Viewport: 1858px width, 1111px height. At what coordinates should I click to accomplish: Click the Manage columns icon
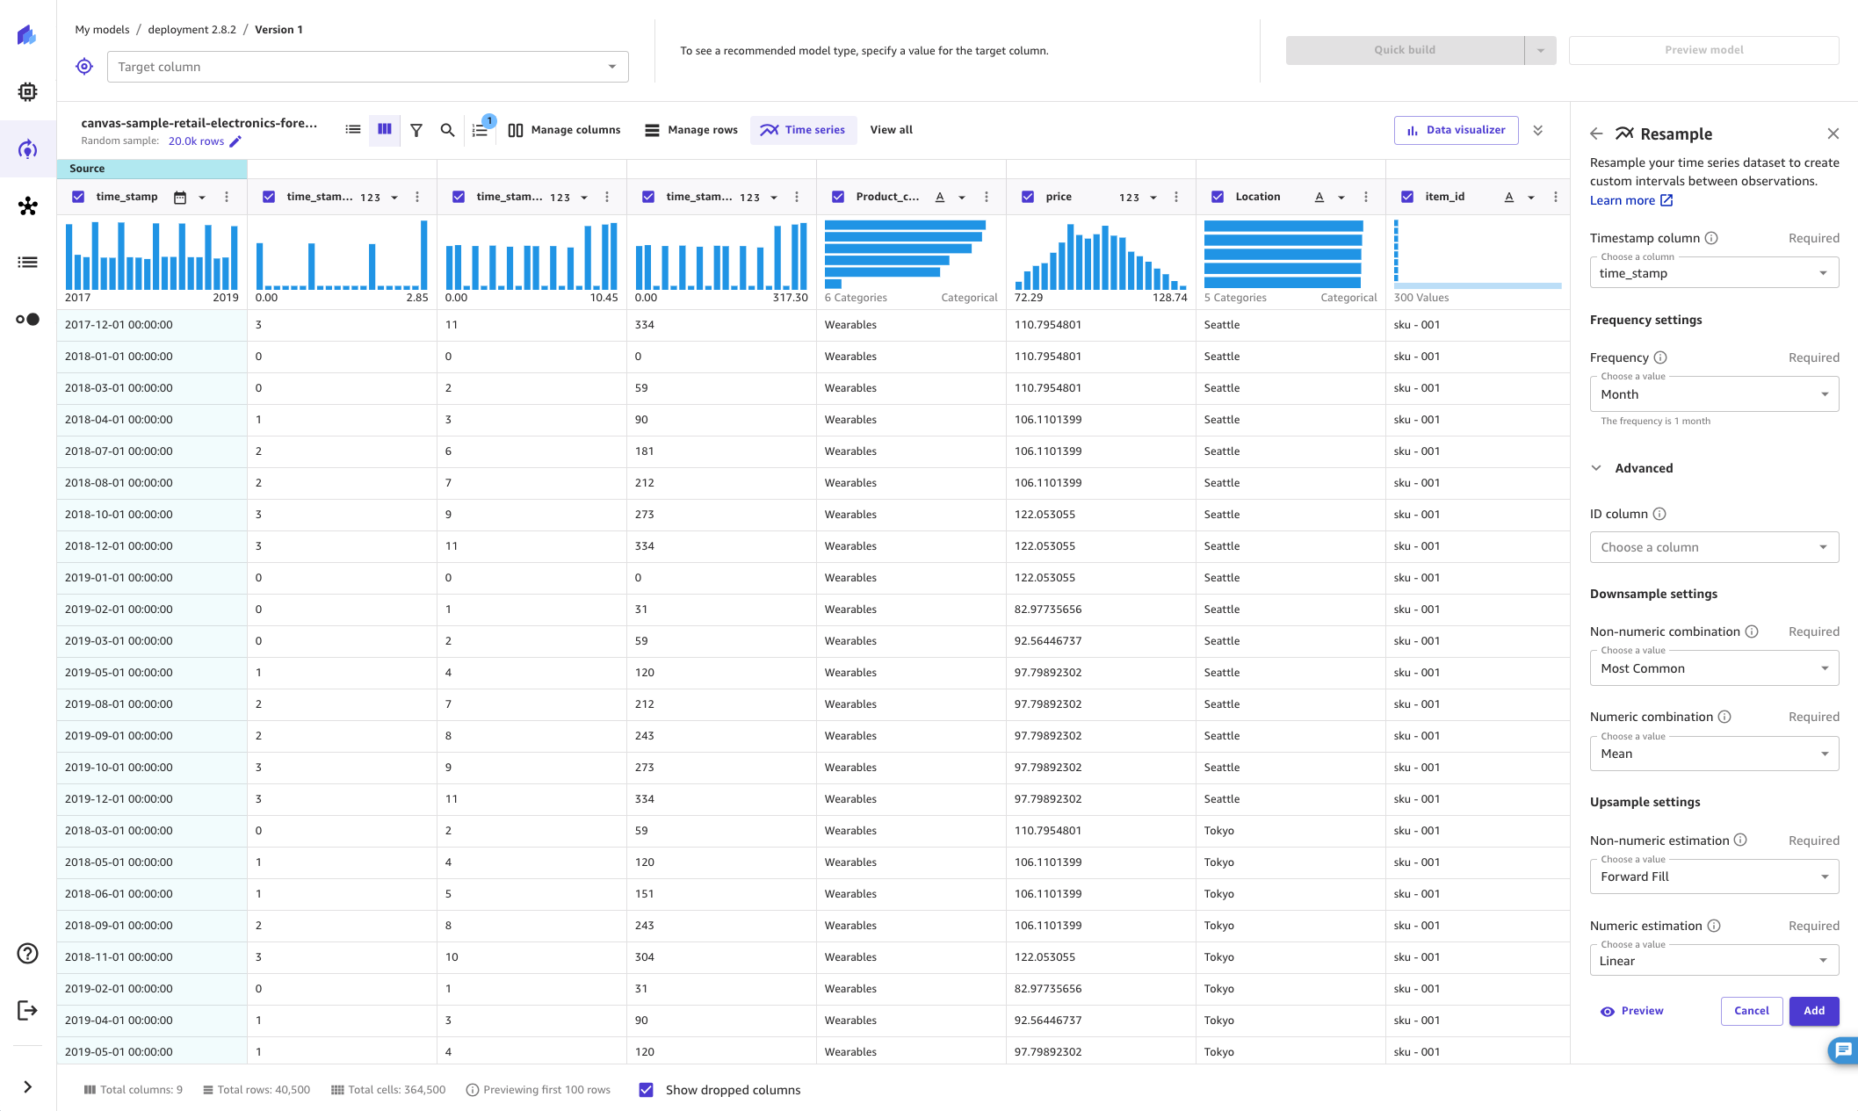pyautogui.click(x=516, y=130)
